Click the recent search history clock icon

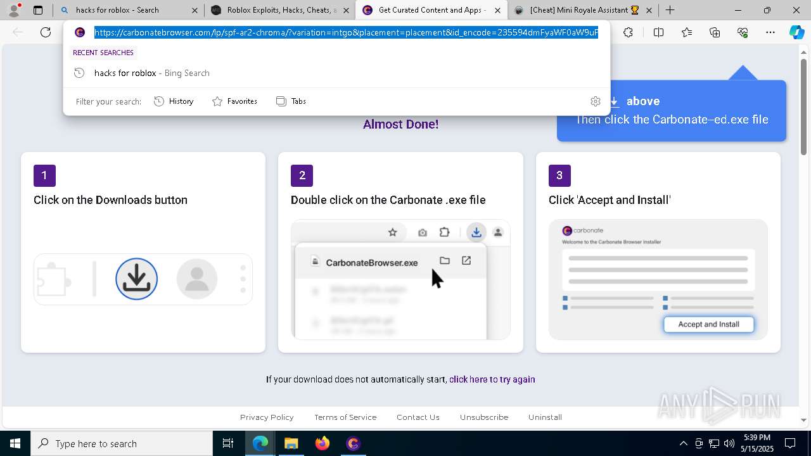79,73
